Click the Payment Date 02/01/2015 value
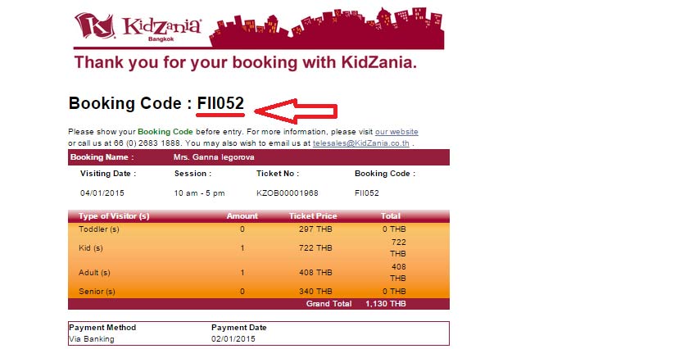675x349 pixels. click(x=233, y=339)
